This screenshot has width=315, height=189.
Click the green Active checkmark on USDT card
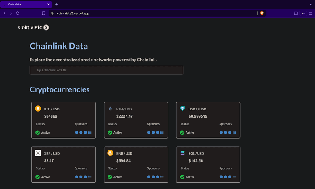182,133
